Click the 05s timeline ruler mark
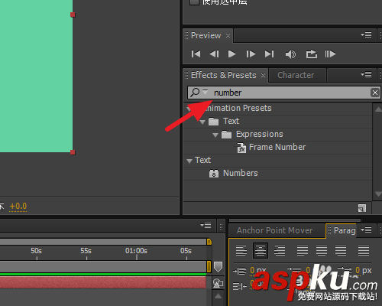The width and height of the screenshot is (382, 306). [x=186, y=251]
